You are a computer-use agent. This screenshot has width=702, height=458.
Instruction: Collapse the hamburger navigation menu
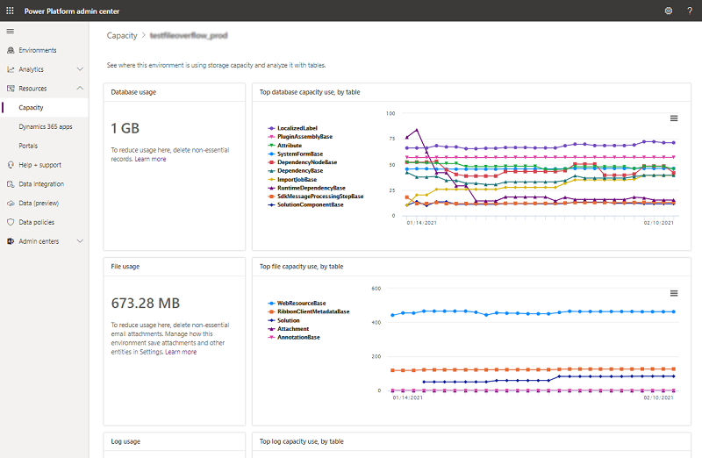10,31
